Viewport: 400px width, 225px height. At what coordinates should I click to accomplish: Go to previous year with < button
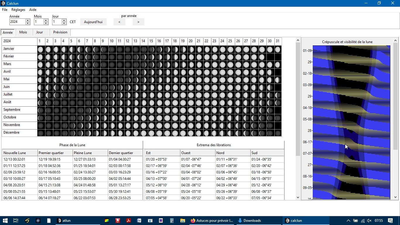[x=119, y=22]
